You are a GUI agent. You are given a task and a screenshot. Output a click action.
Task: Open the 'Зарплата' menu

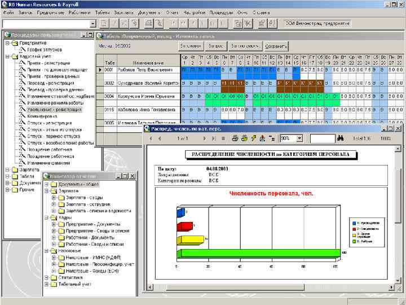point(123,12)
